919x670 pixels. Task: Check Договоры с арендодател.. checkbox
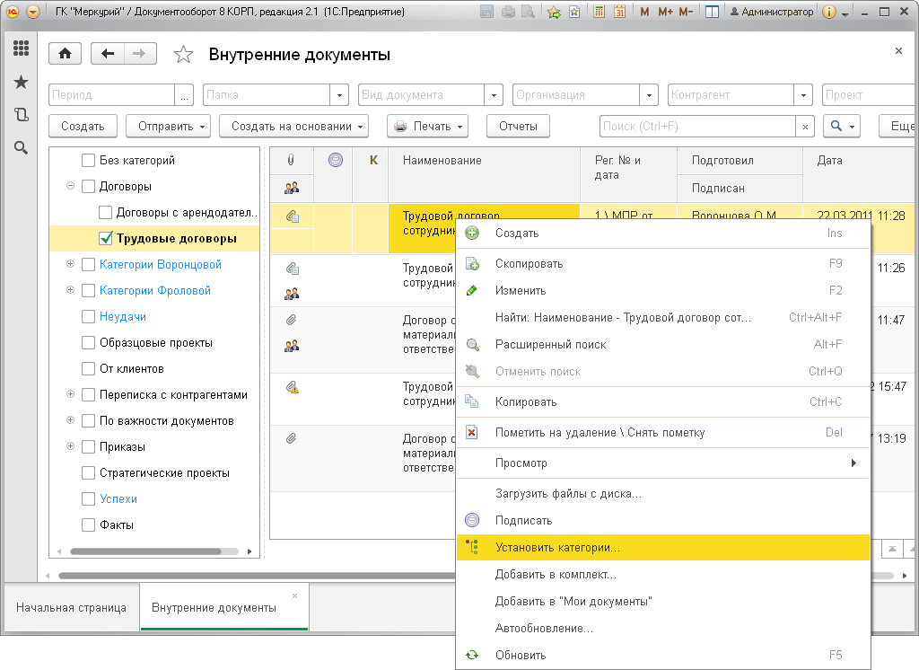(106, 212)
